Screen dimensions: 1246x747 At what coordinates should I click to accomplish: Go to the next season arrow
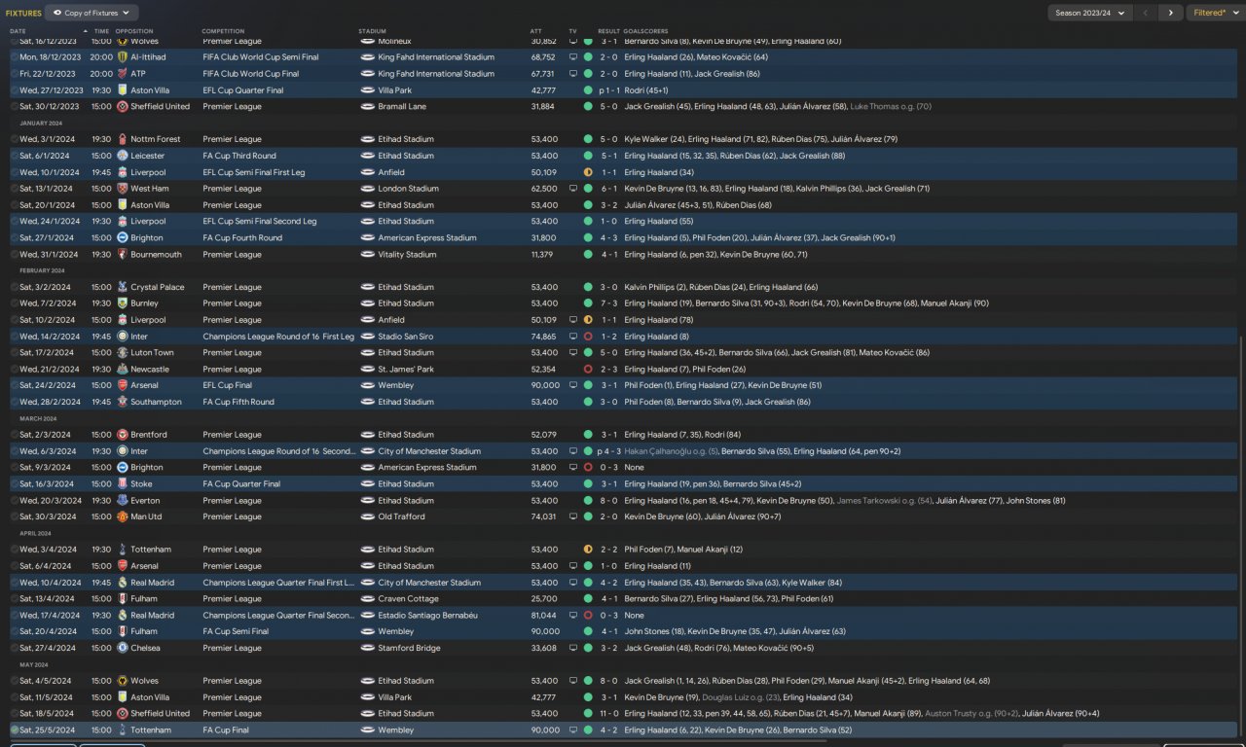1171,13
